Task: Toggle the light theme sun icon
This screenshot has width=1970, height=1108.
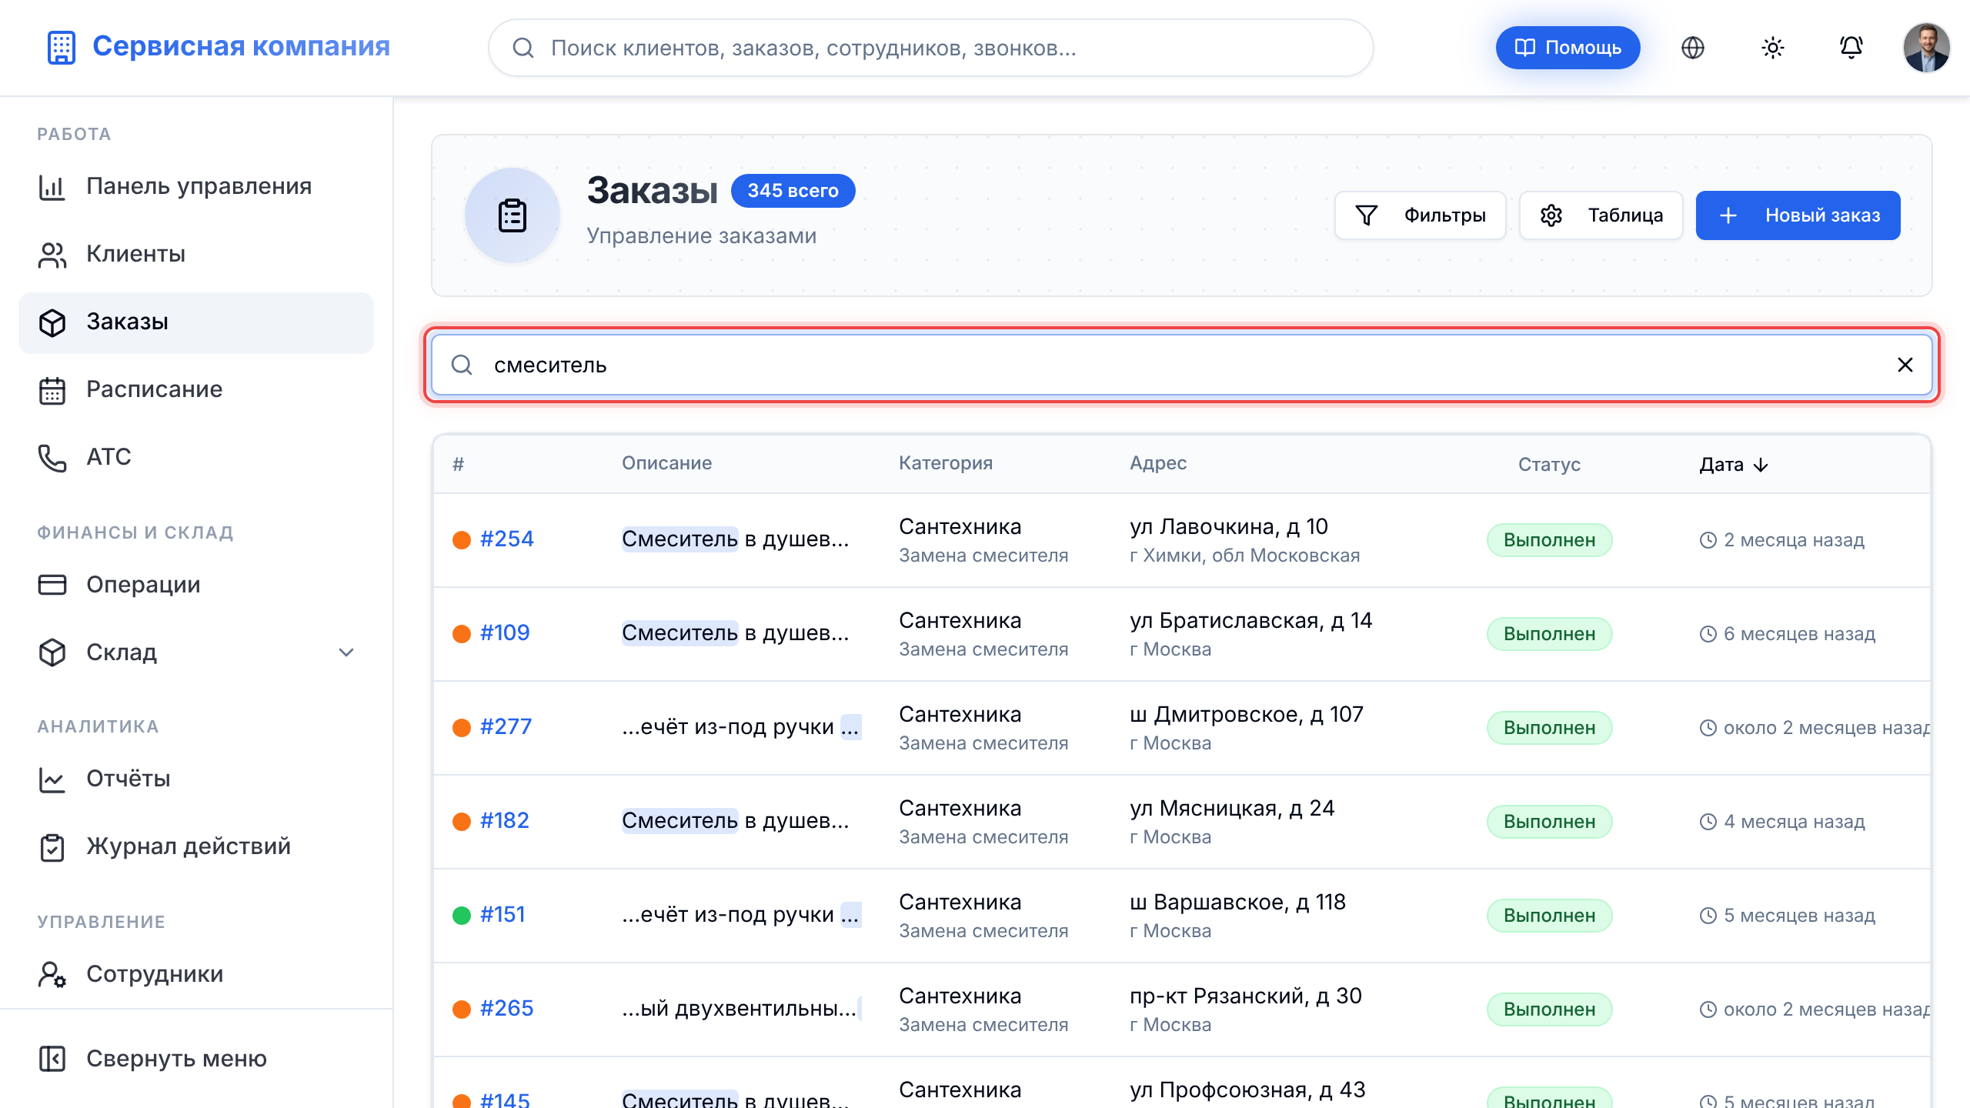Action: point(1772,48)
